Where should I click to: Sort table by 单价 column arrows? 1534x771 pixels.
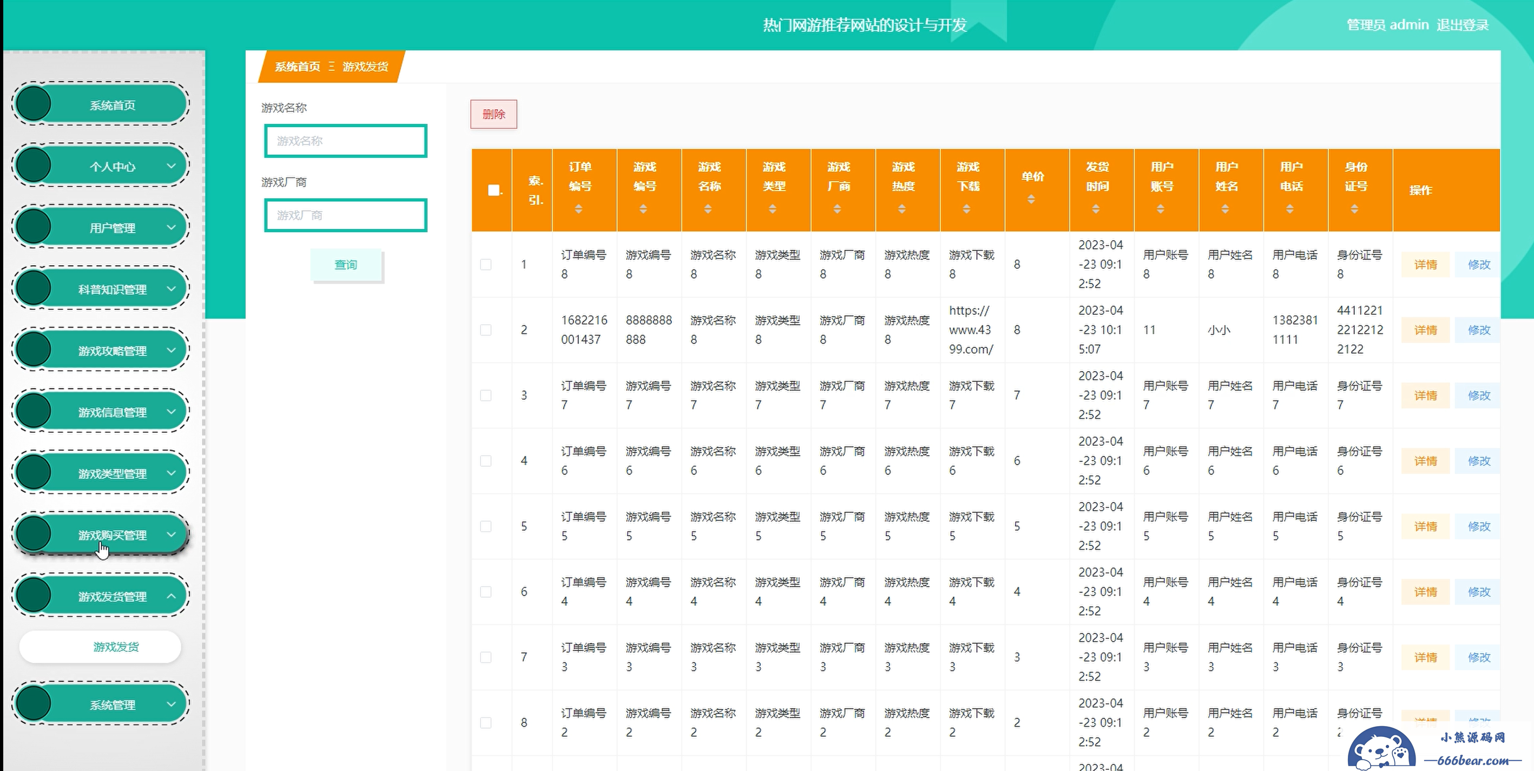1031,200
